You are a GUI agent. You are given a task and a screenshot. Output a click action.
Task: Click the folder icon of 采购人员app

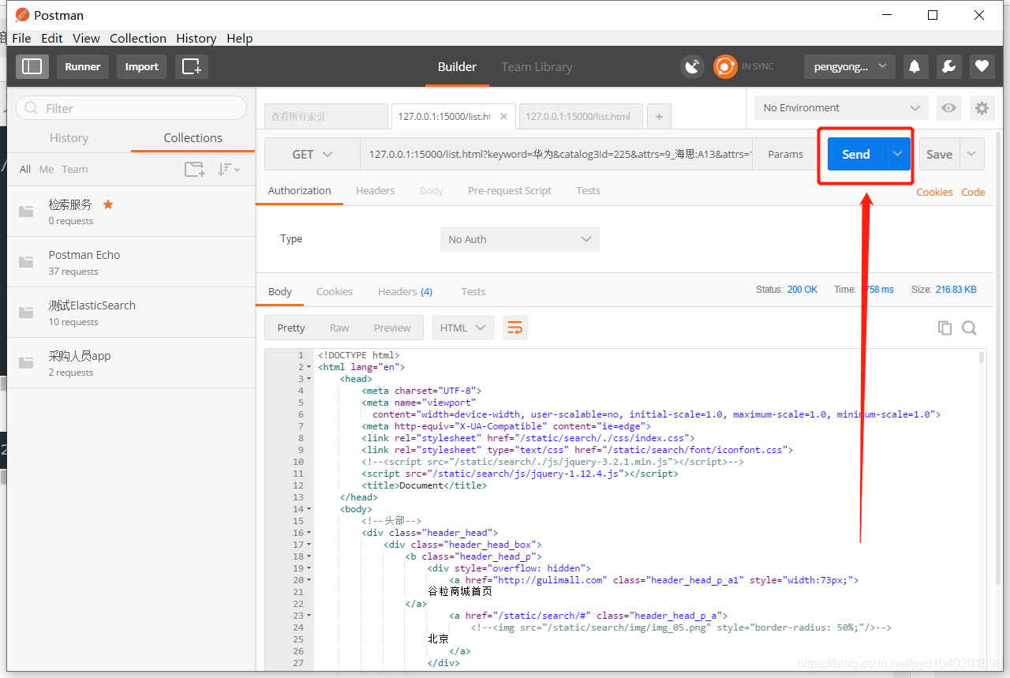[x=27, y=363]
